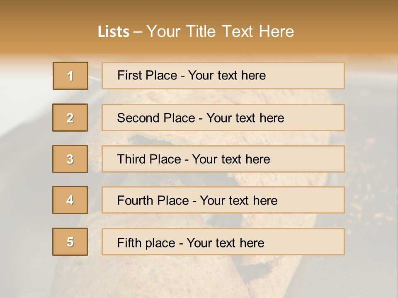Click the number 2 box

(70, 118)
